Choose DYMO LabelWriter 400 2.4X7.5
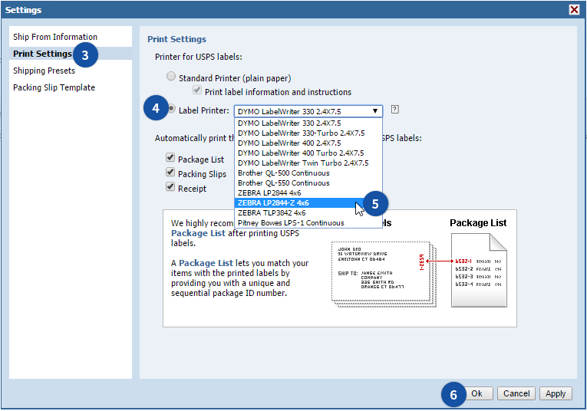The image size is (587, 411). click(308, 143)
